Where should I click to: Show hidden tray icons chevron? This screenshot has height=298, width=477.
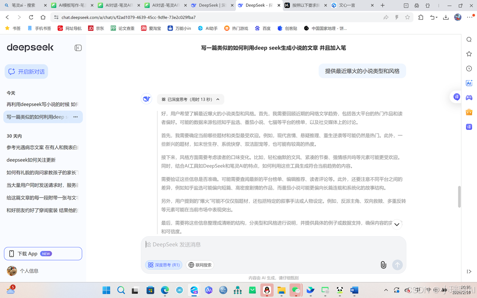click(x=386, y=290)
